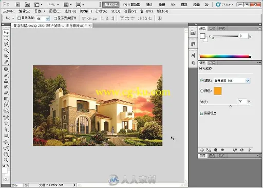
Task: Click the Essentials workspace button
Action: click(111, 5)
